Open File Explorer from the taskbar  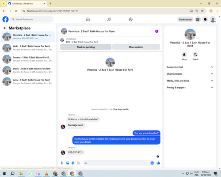click(x=21, y=173)
